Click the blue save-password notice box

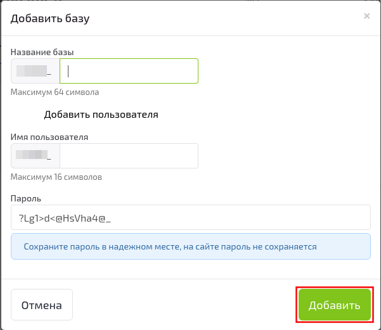(190, 246)
